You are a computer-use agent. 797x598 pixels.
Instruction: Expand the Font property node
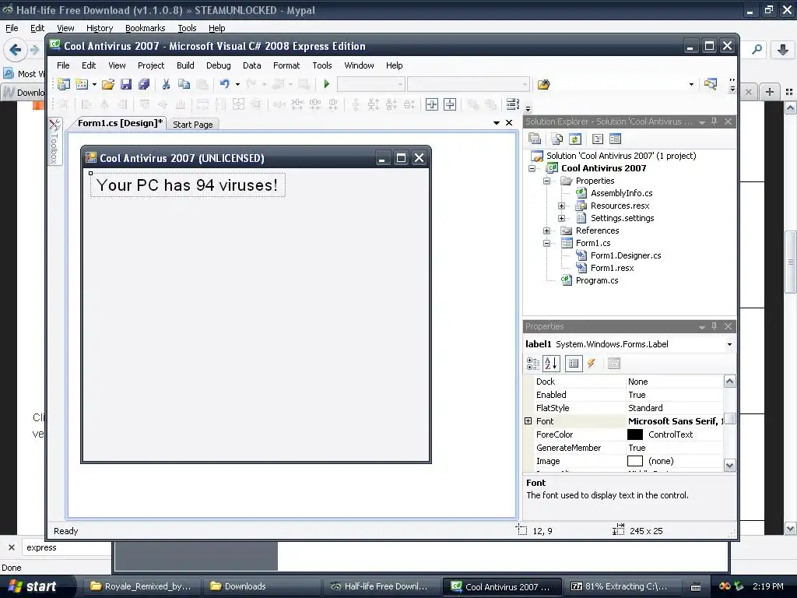point(528,421)
